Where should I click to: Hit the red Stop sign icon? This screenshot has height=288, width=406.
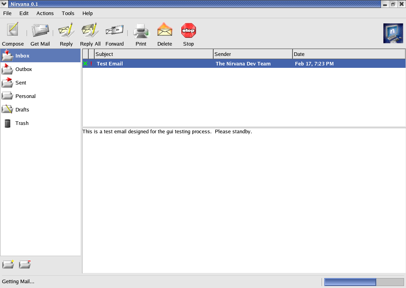click(x=188, y=30)
